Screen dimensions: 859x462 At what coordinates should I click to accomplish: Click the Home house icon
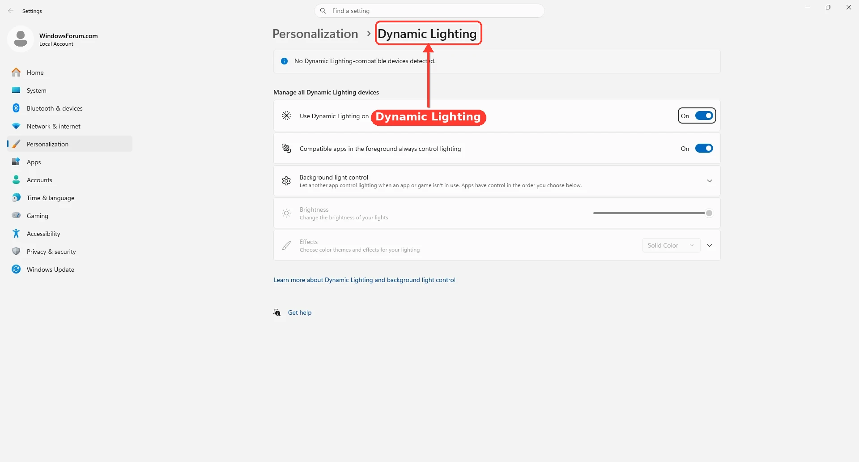(x=16, y=72)
